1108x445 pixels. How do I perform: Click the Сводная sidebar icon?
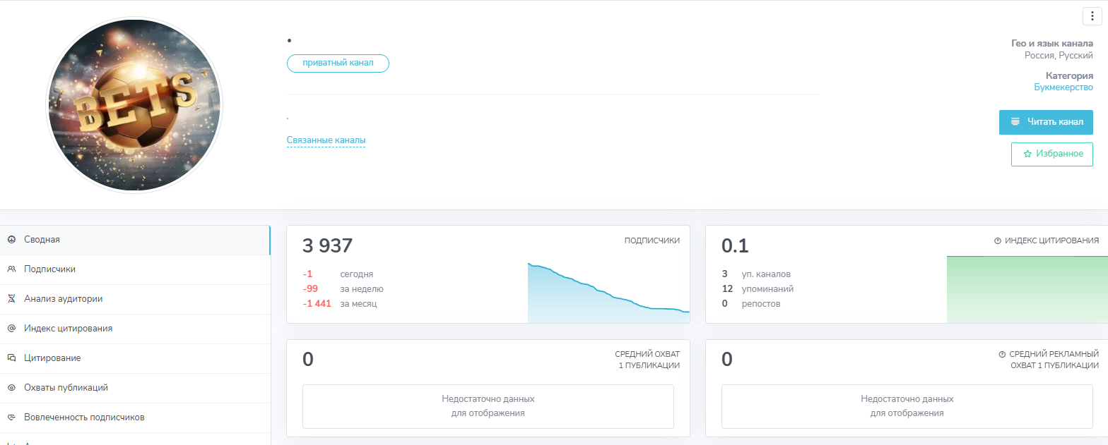11,240
